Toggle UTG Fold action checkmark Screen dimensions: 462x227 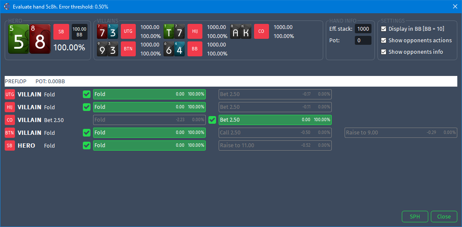pos(87,94)
